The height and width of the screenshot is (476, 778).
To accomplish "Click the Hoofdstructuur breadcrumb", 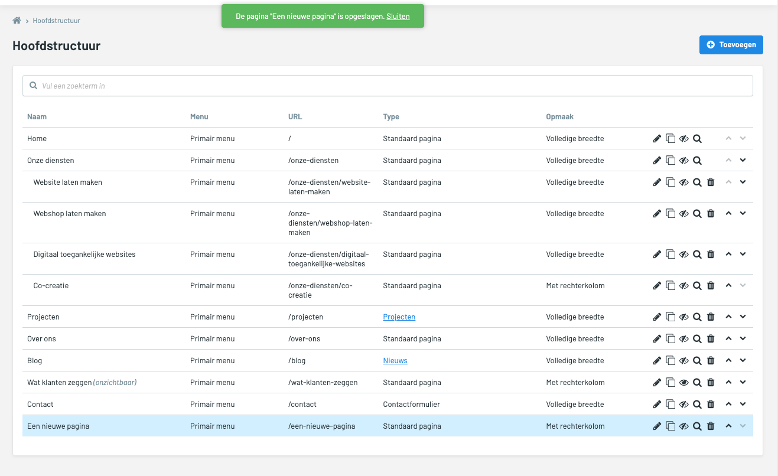I will pyautogui.click(x=57, y=21).
